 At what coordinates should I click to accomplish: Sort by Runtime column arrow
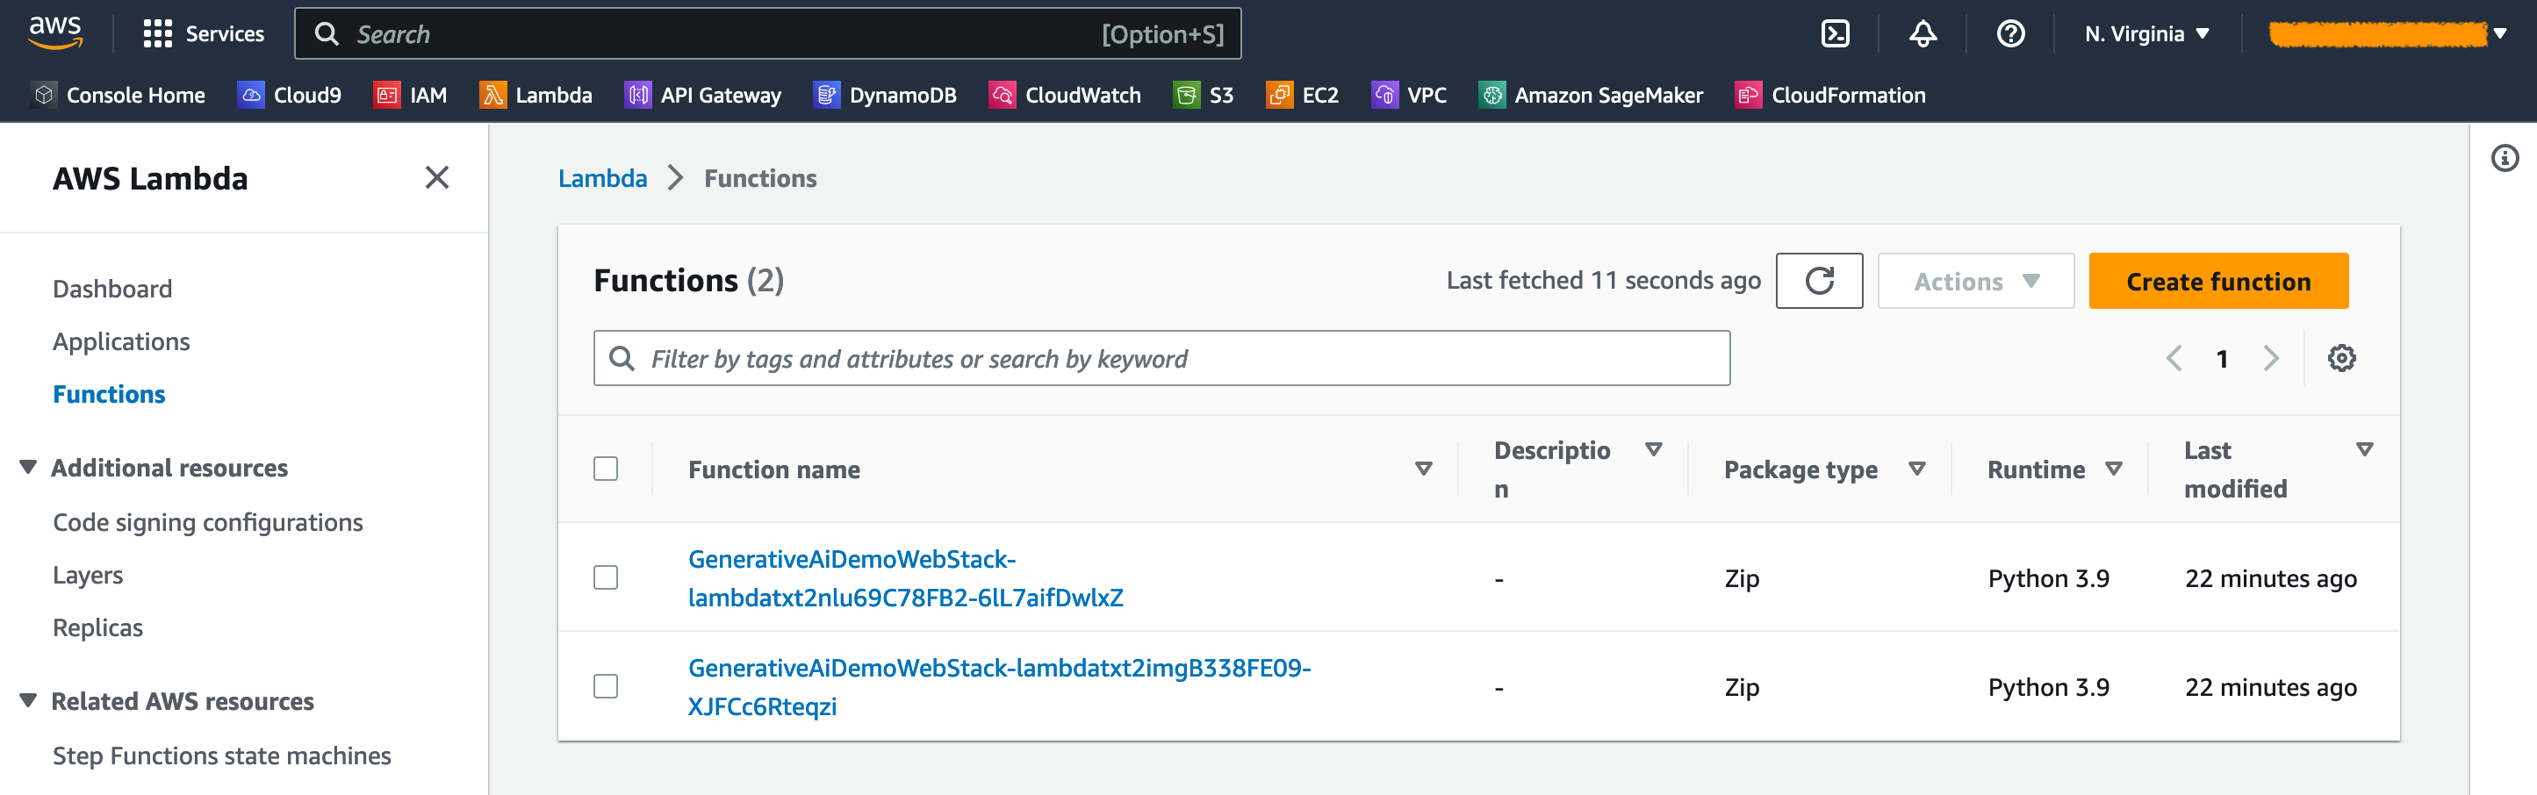(x=2114, y=469)
